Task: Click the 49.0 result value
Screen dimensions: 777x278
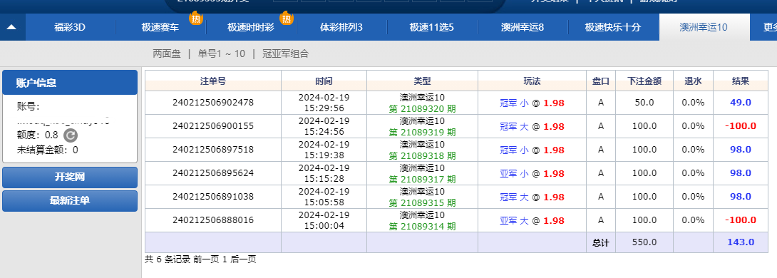Action: pyautogui.click(x=741, y=103)
